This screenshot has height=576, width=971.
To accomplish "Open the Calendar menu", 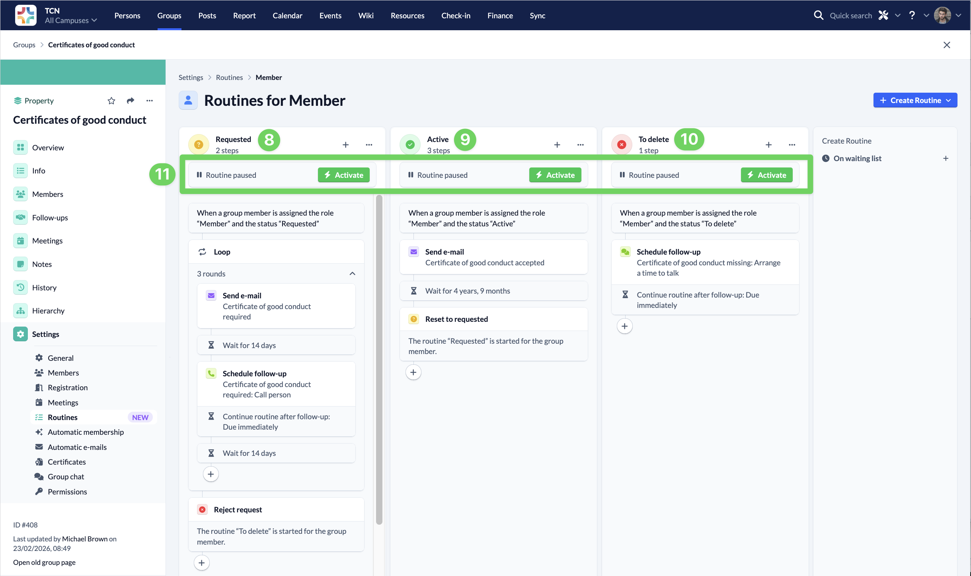I will tap(287, 16).
